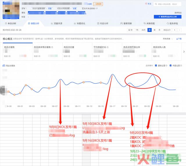
Task: Click help icon beside 基础运营
Action: point(167,65)
